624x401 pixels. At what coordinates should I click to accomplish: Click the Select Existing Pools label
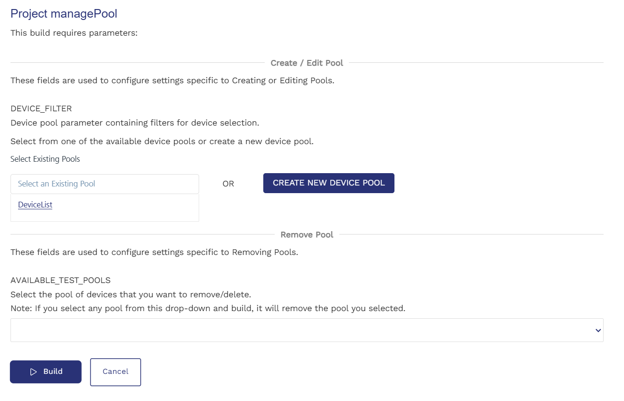(45, 159)
